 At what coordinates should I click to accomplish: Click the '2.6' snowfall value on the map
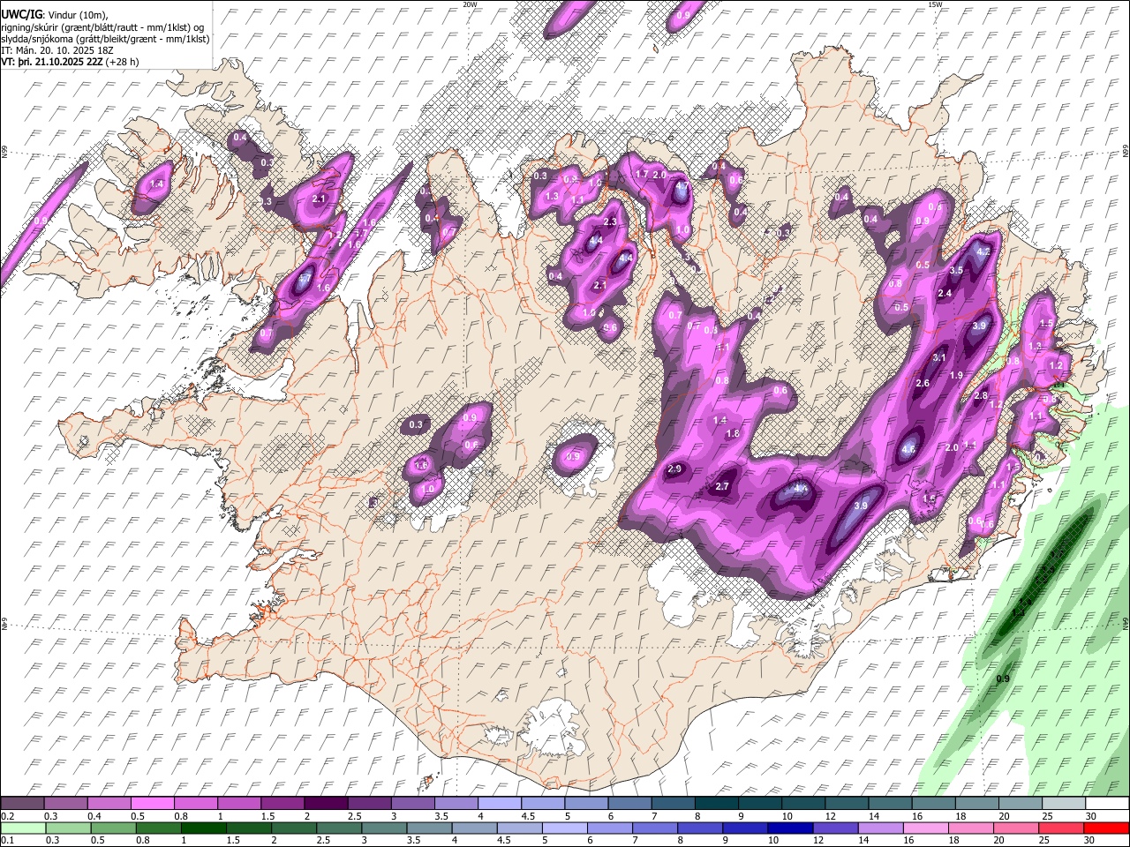pyautogui.click(x=923, y=384)
